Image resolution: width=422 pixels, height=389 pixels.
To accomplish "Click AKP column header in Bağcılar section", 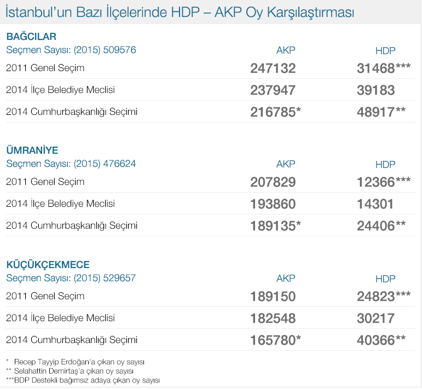I will coord(286,50).
